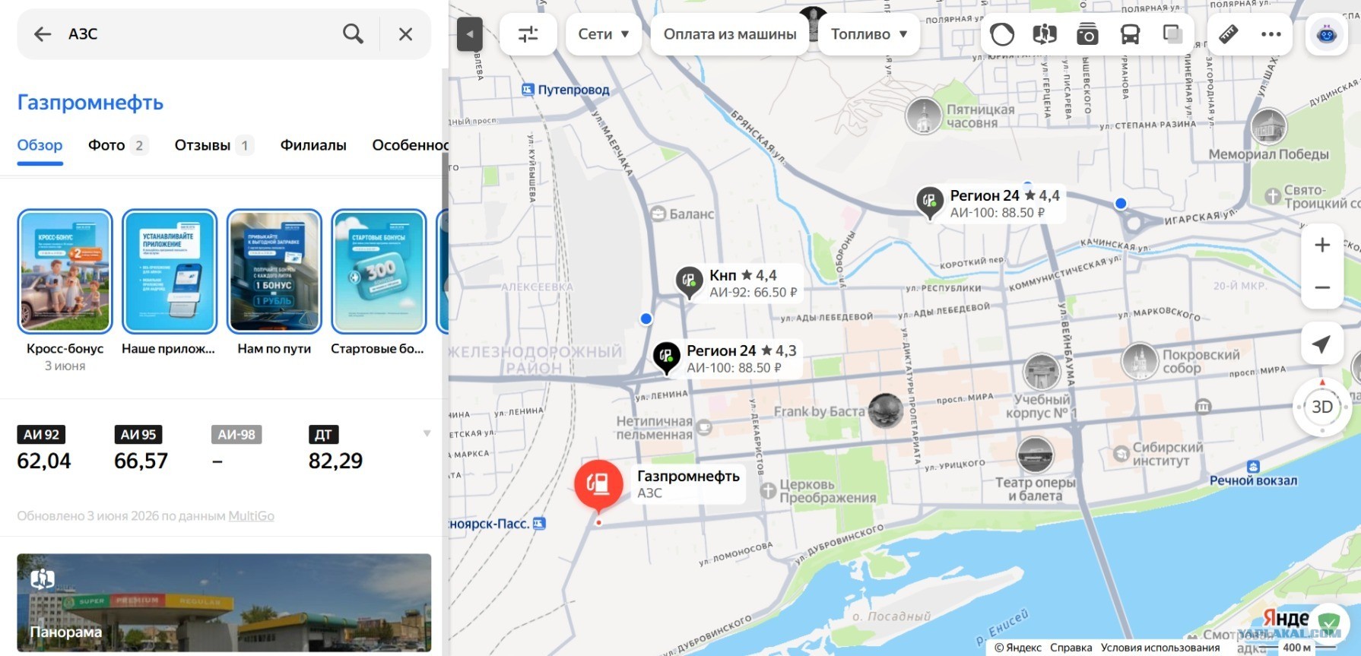Open the more options menu
Image resolution: width=1361 pixels, height=656 pixels.
1271,34
